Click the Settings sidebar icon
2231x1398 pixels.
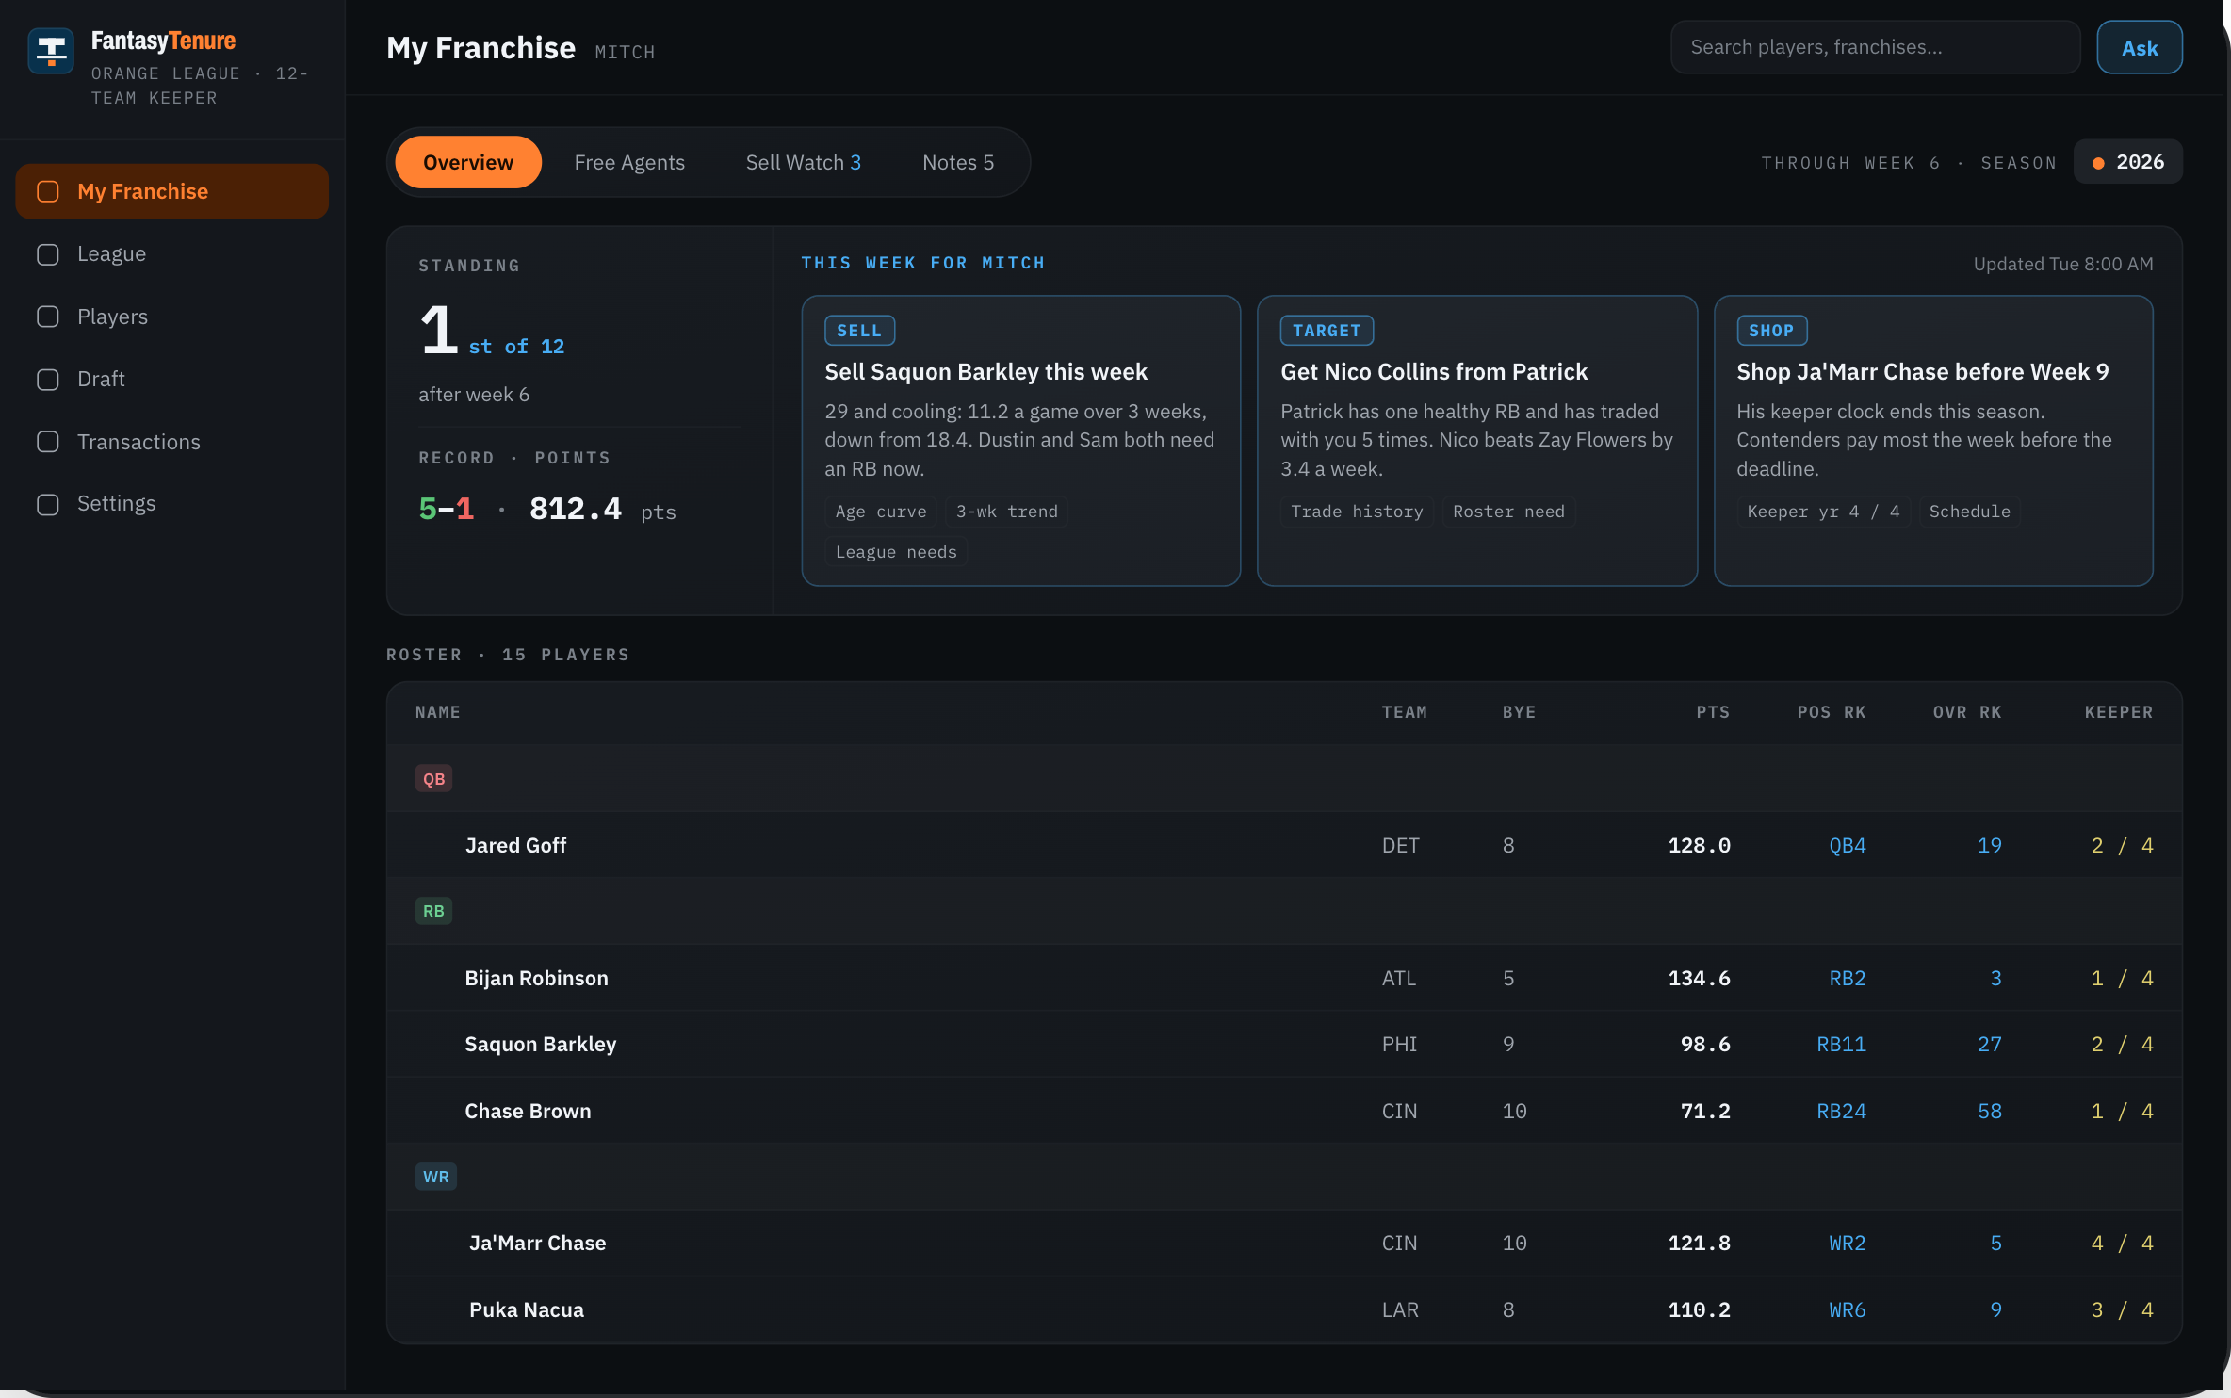(x=48, y=505)
